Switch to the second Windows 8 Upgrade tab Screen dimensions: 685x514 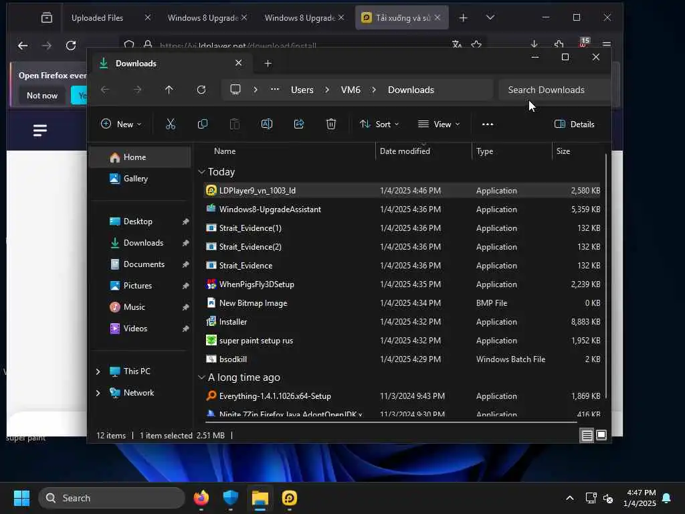(300, 18)
